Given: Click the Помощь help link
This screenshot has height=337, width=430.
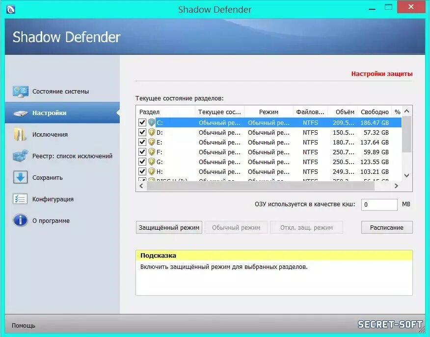Looking at the screenshot, I should [x=24, y=326].
